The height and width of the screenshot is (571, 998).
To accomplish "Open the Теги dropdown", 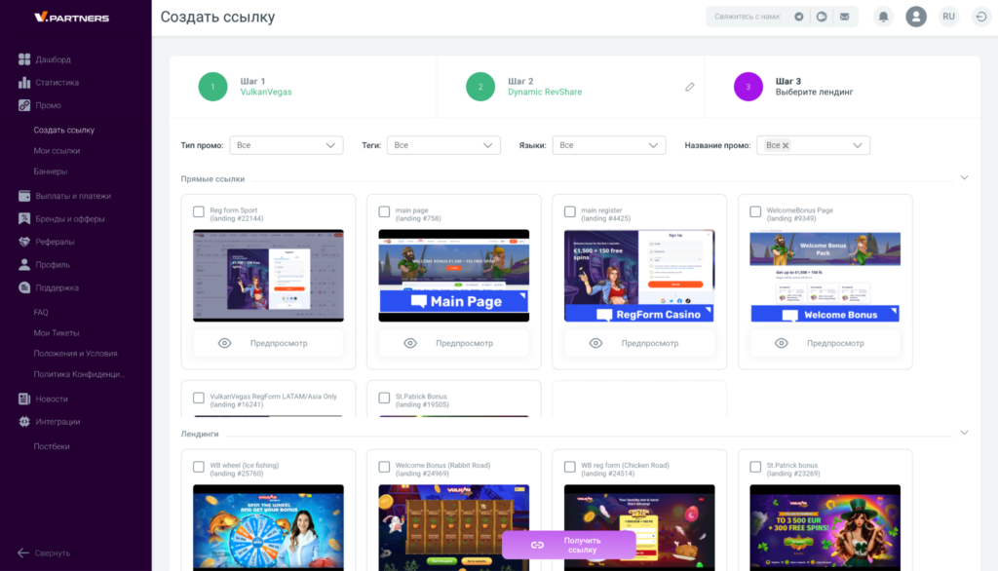I will pyautogui.click(x=443, y=145).
